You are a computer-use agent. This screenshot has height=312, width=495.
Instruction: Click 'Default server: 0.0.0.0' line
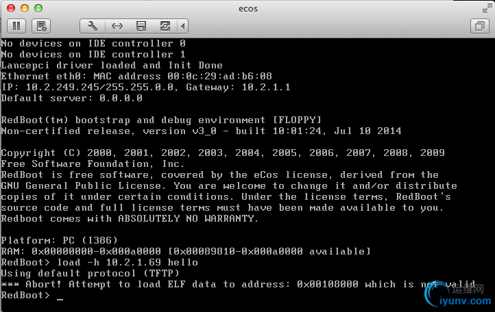(72, 98)
